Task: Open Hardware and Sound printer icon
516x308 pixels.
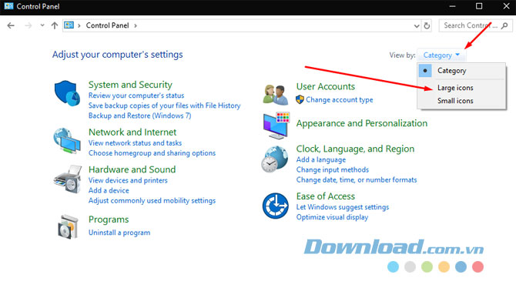Action: [68, 179]
